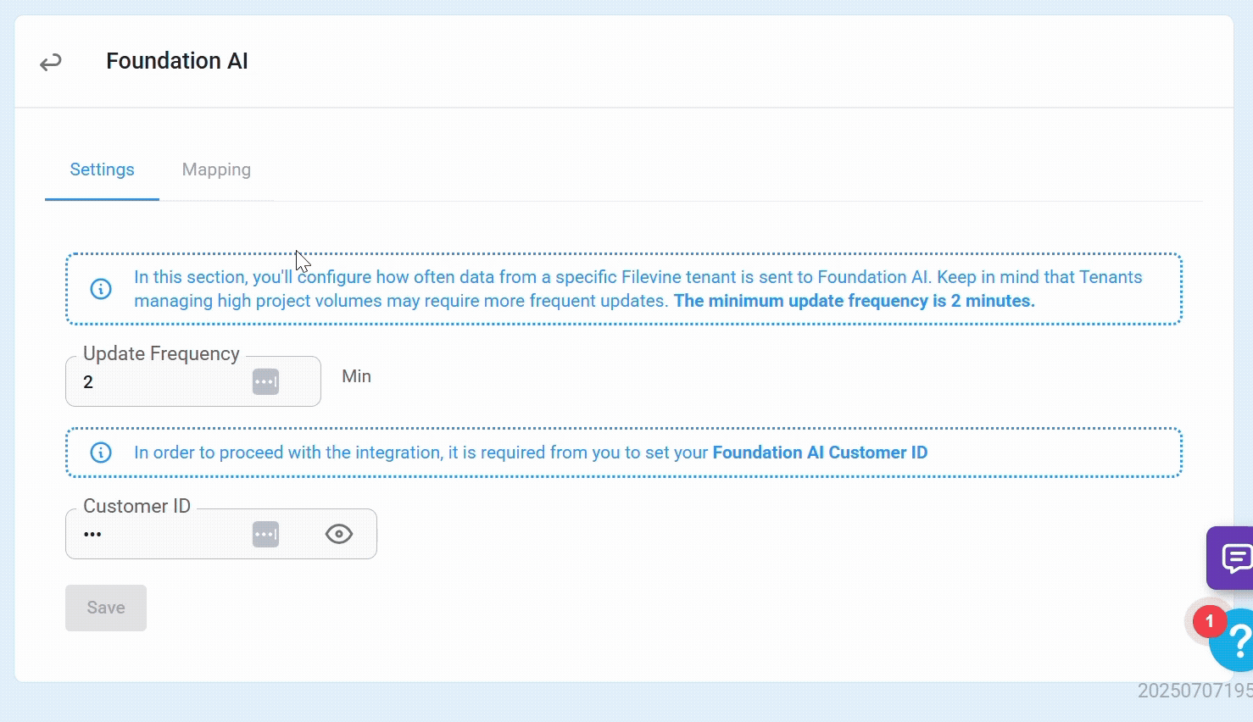Viewport: 1253px width, 722px height.
Task: Click the version timestamp at bottom right
Action: click(1195, 691)
